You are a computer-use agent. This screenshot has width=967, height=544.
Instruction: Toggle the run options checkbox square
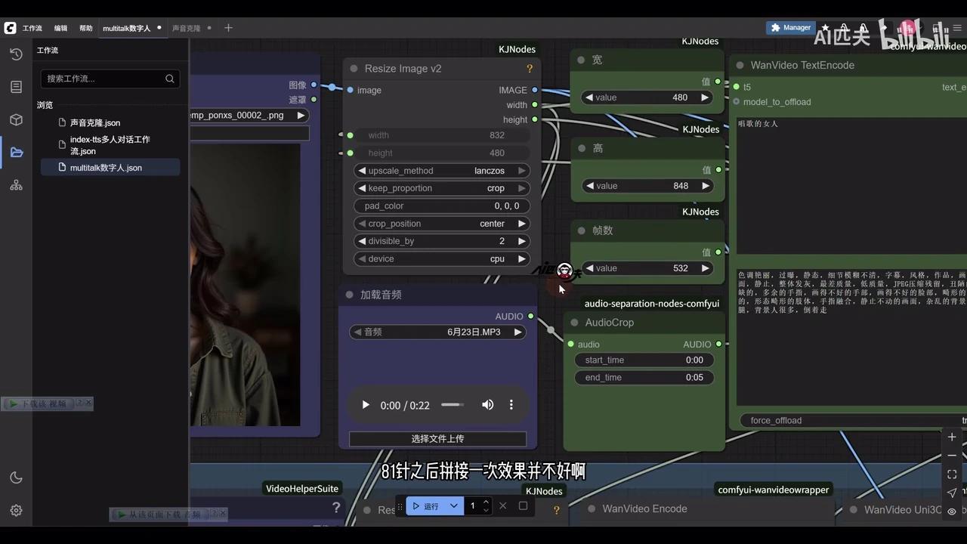[523, 506]
